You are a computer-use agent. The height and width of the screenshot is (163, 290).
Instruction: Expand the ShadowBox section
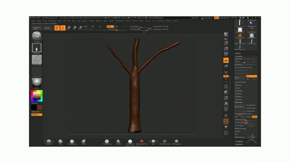[x=239, y=91]
